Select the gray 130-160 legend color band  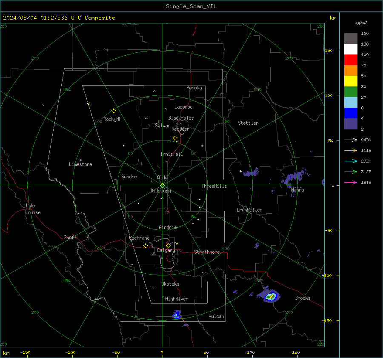click(351, 39)
